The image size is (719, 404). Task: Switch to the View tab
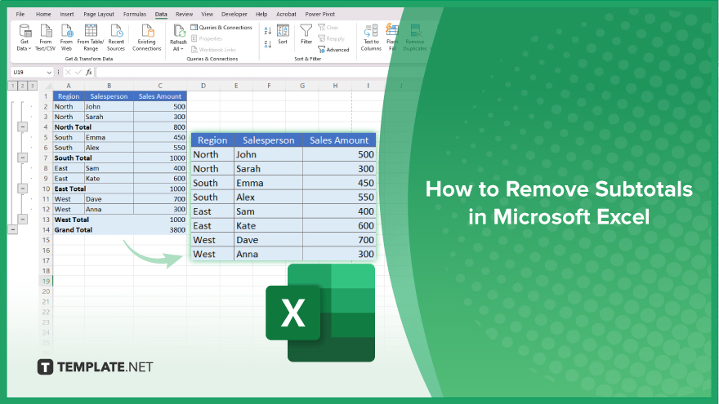coord(208,14)
